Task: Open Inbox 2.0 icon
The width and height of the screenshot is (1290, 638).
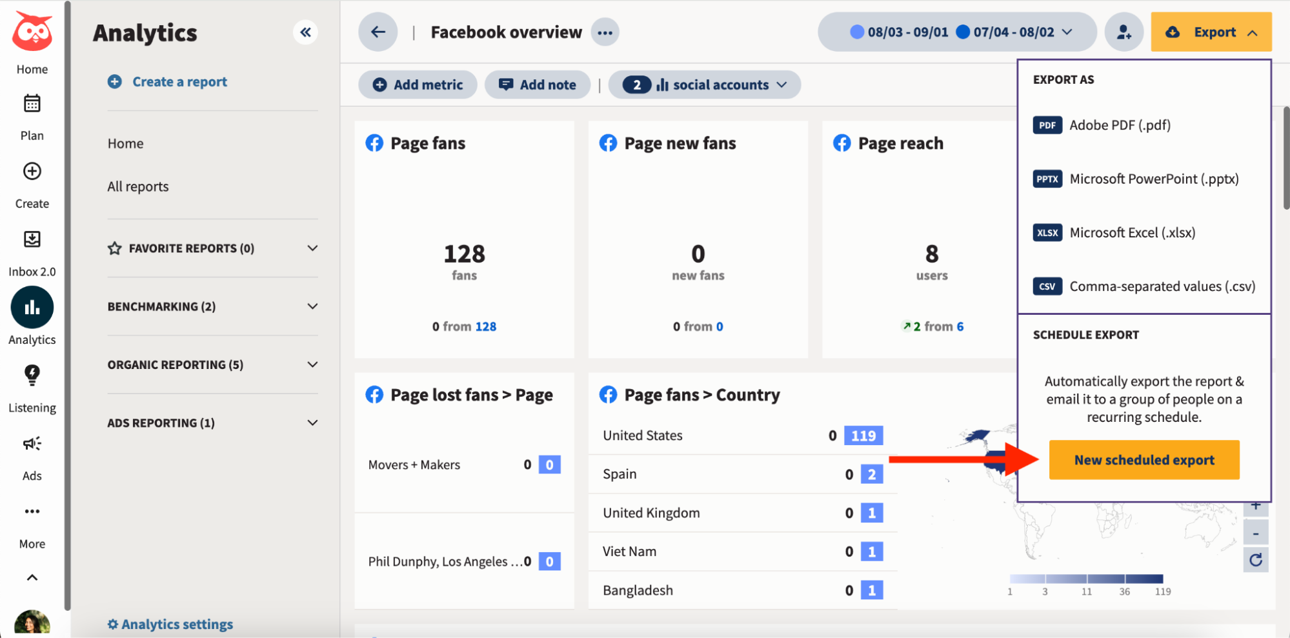Action: [32, 239]
